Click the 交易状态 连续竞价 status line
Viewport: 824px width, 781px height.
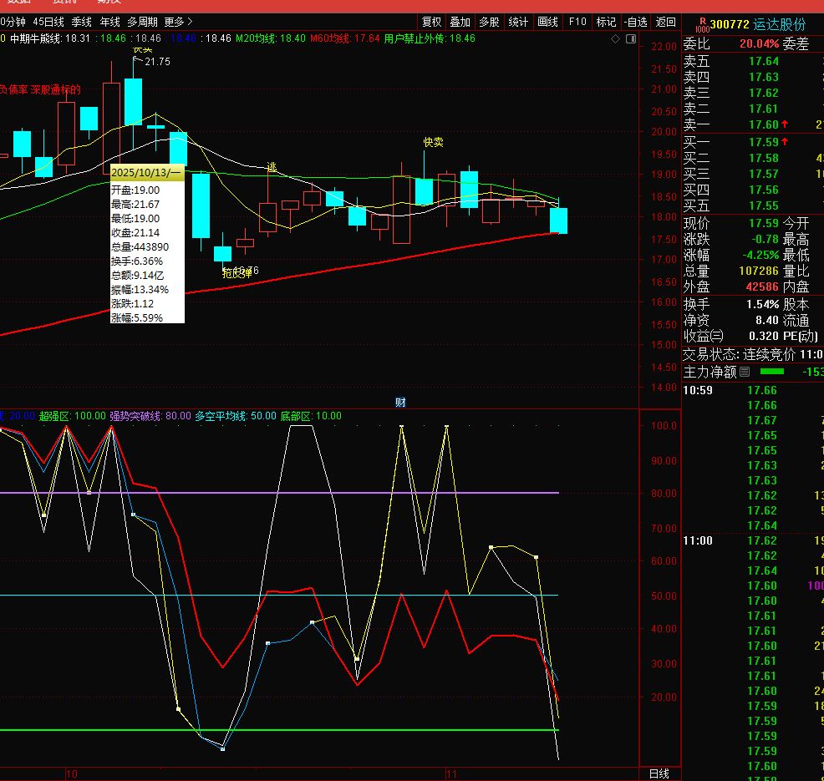coord(753,354)
